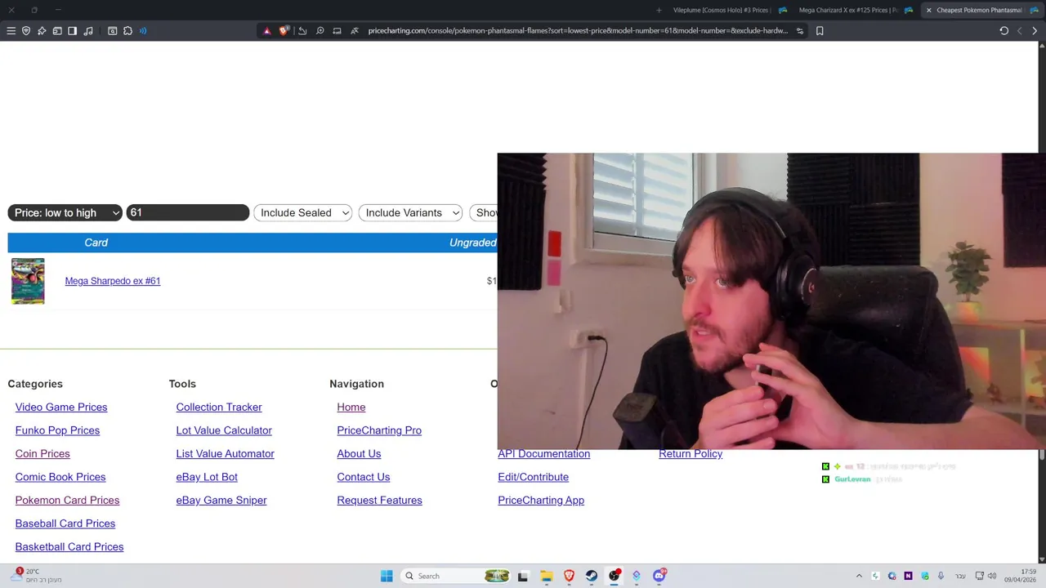This screenshot has height=588, width=1046.
Task: Open the Lot Value Calculator
Action: coord(224,430)
